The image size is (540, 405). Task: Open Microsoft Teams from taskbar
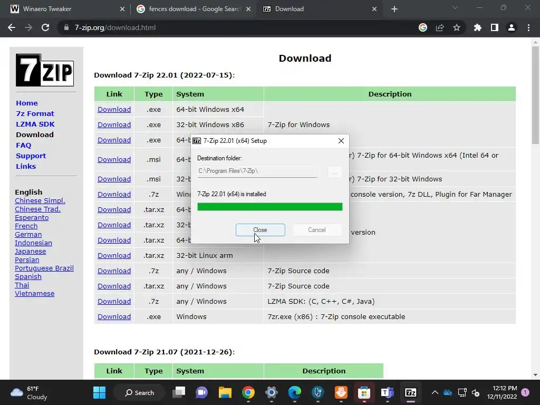(388, 392)
